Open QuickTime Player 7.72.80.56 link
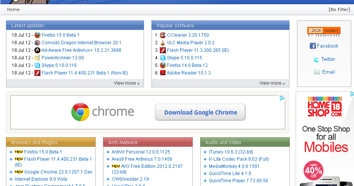 tap(238, 181)
